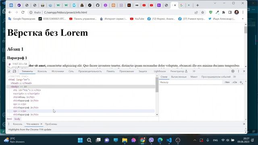Open the YouTube bookmark

point(137,19)
